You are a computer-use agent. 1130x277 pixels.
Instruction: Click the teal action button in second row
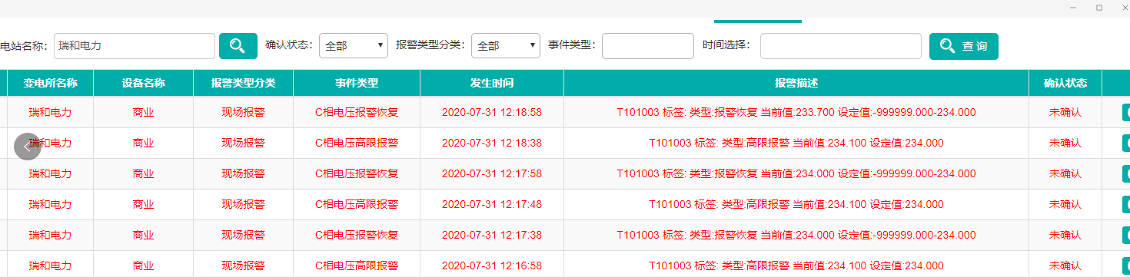click(1125, 143)
